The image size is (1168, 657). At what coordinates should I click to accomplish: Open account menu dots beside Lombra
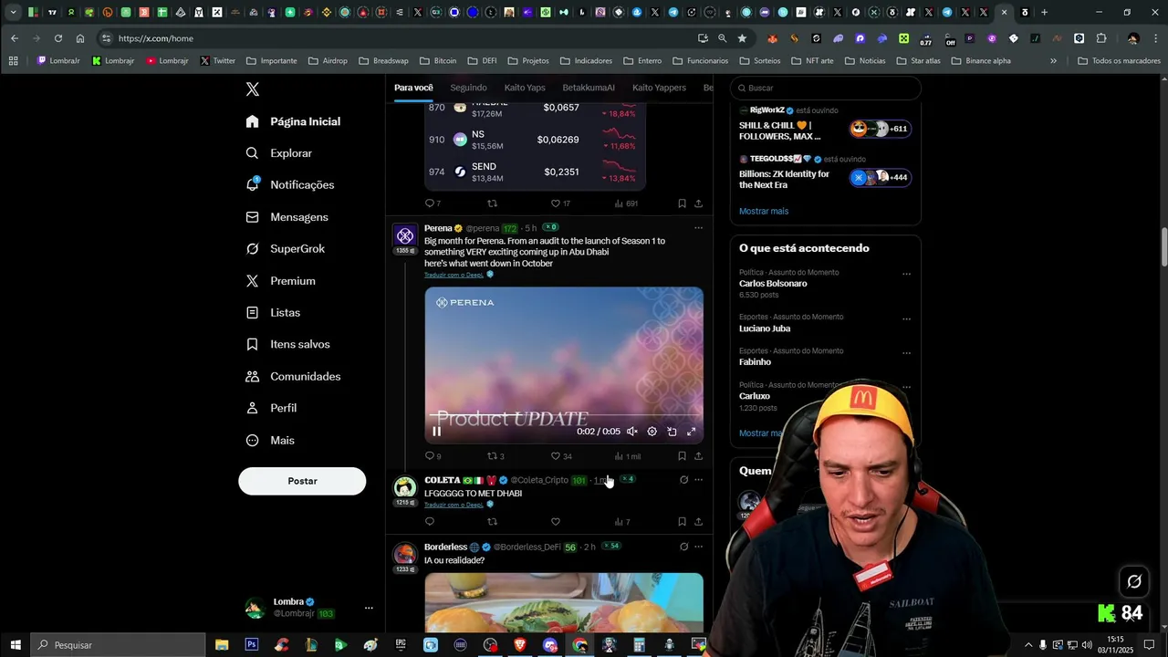point(369,608)
